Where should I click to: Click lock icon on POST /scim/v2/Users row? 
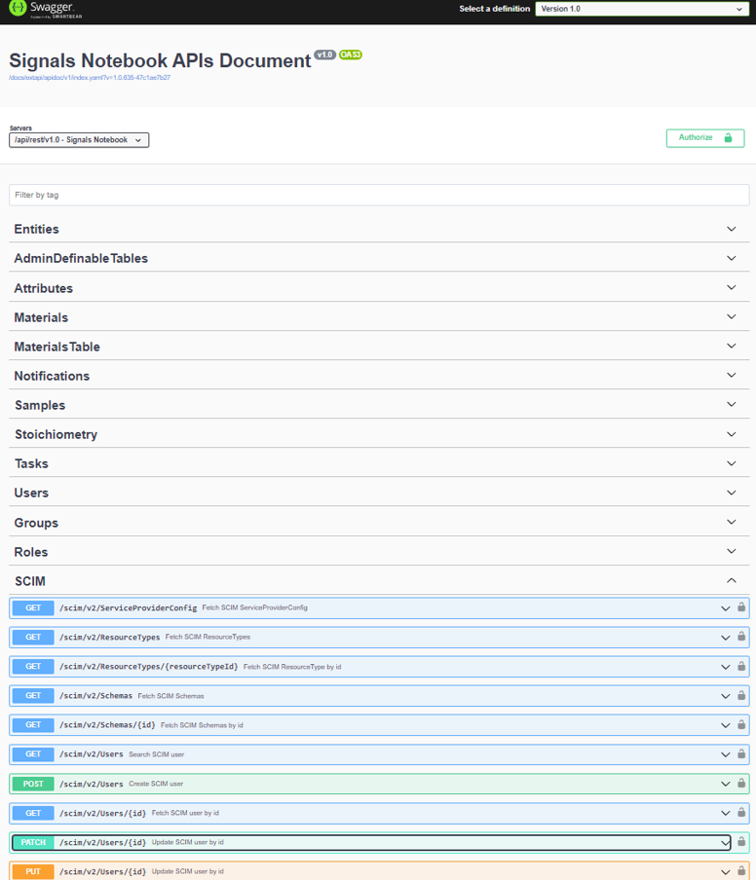[x=741, y=783]
